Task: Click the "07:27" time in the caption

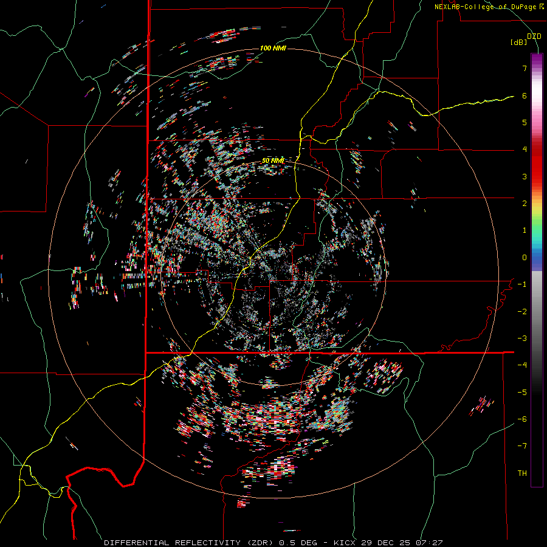Action: click(429, 543)
